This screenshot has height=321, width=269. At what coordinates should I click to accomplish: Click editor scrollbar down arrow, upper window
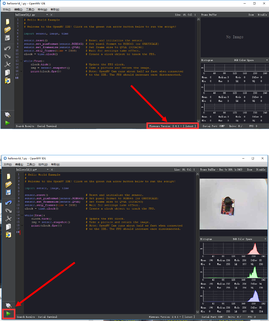click(198, 121)
